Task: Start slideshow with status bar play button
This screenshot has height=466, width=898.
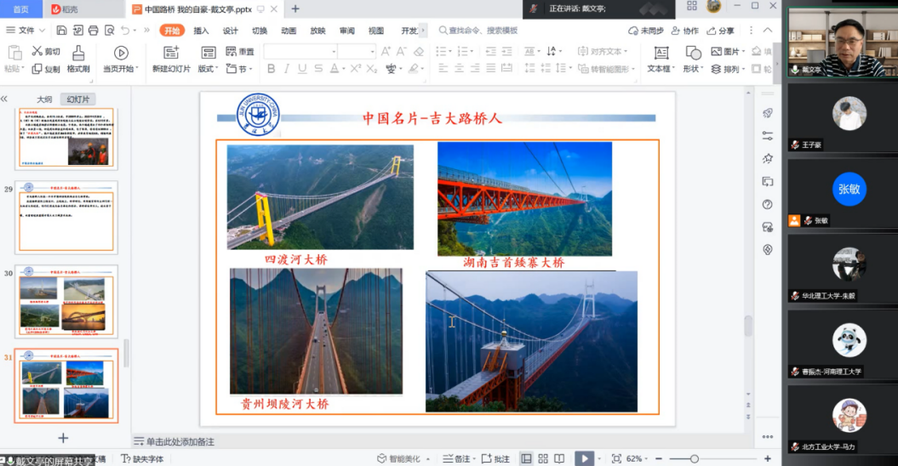Action: coord(583,458)
